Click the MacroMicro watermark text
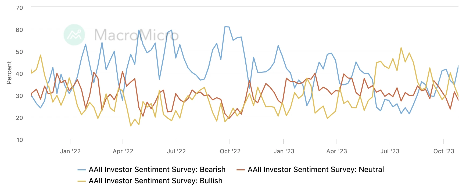This screenshot has height=190, width=466. coord(136,35)
